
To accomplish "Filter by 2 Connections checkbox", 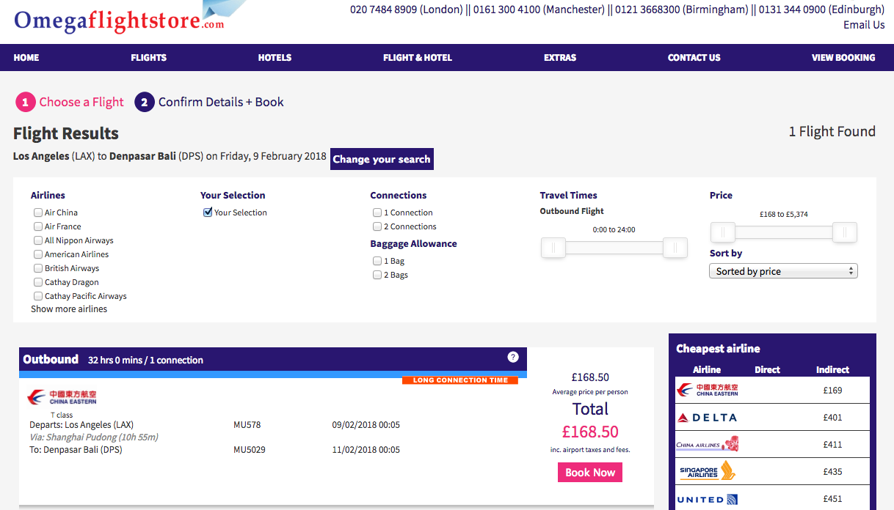I will [x=377, y=226].
